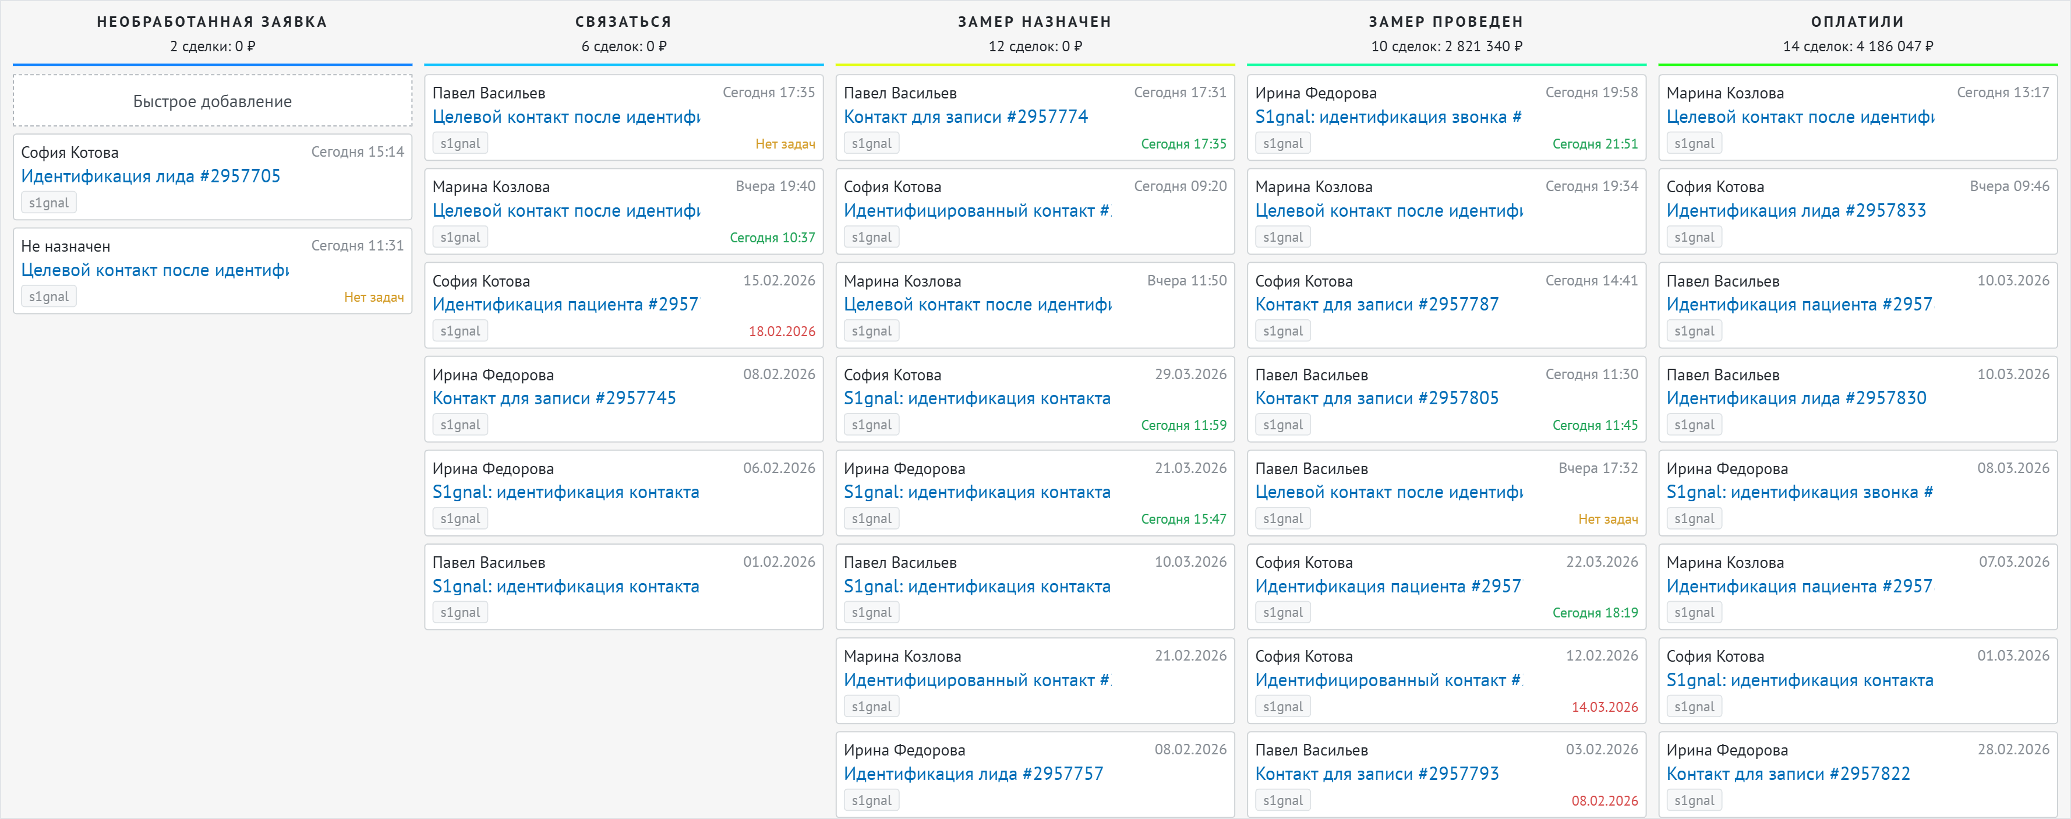Image resolution: width=2071 pixels, height=819 pixels.
Task: Click the overdue task date 18.02.2026
Action: [x=782, y=332]
